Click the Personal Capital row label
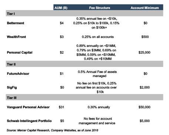The image size is (169, 135). pos(20,52)
